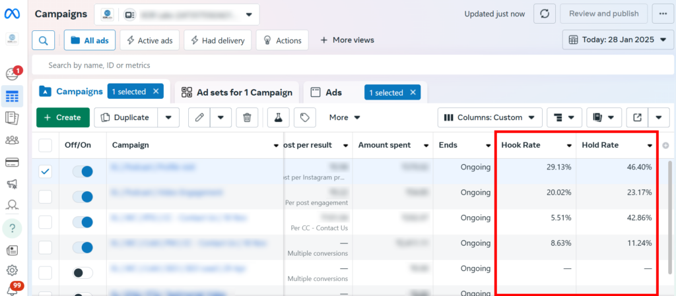Click the add column plus icon
Image resolution: width=676 pixels, height=296 pixels.
pyautogui.click(x=665, y=146)
